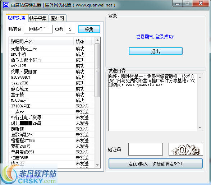
Task: Select user row 西瓜太郎小斑马
Action: 52,60
